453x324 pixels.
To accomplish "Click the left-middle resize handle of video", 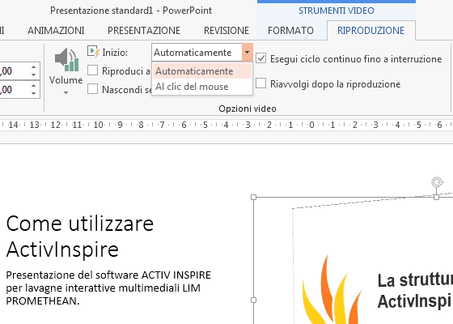I will [253, 300].
